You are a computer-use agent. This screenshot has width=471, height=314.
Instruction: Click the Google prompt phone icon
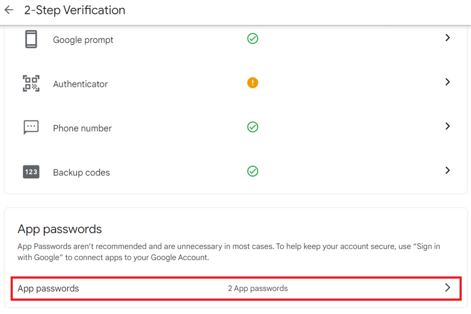(31, 39)
